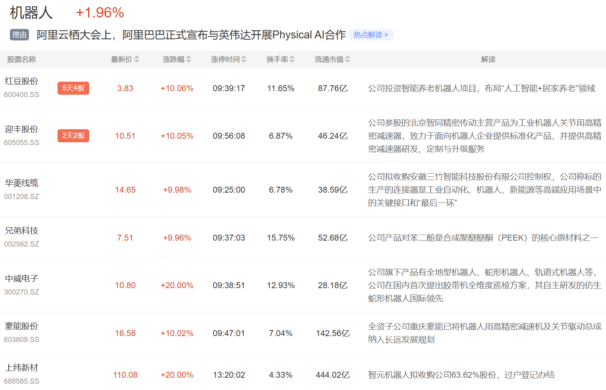Viewport: 606px width, 390px height.
Task: Click the 股票名称 column header
Action: (x=21, y=59)
